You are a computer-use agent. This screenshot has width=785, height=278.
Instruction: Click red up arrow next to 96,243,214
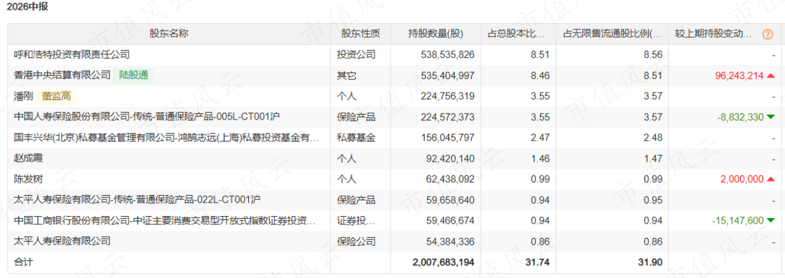771,75
